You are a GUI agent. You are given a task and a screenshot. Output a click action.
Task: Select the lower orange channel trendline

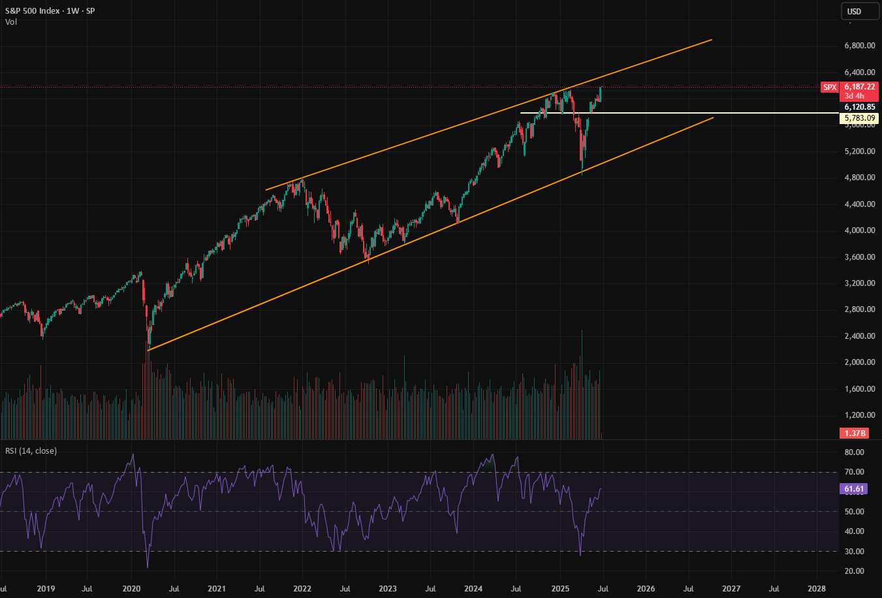(x=431, y=234)
